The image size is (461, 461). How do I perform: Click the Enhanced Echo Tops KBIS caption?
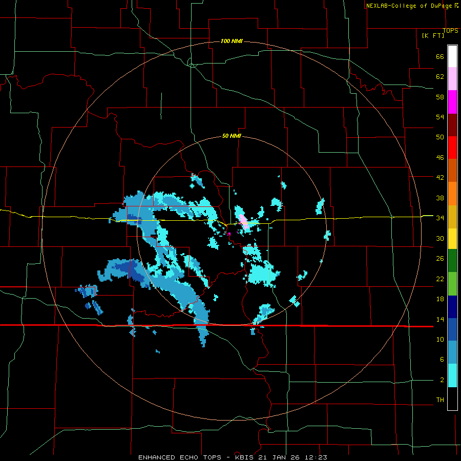click(x=233, y=457)
